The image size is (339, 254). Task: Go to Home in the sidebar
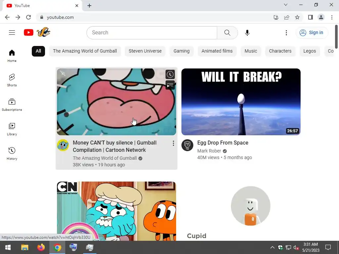[12, 56]
